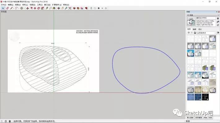Image resolution: width=220 pixels, height=123 pixels.
Task: Click the style name text field
Action: point(206,18)
